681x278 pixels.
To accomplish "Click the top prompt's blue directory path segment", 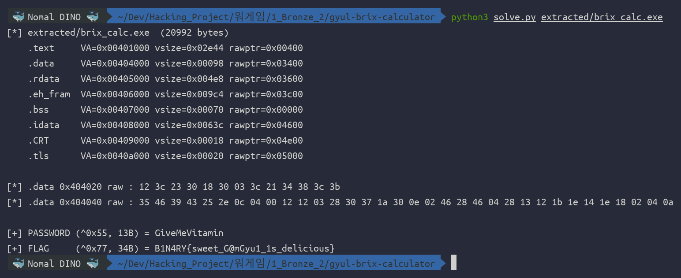I will coord(277,17).
